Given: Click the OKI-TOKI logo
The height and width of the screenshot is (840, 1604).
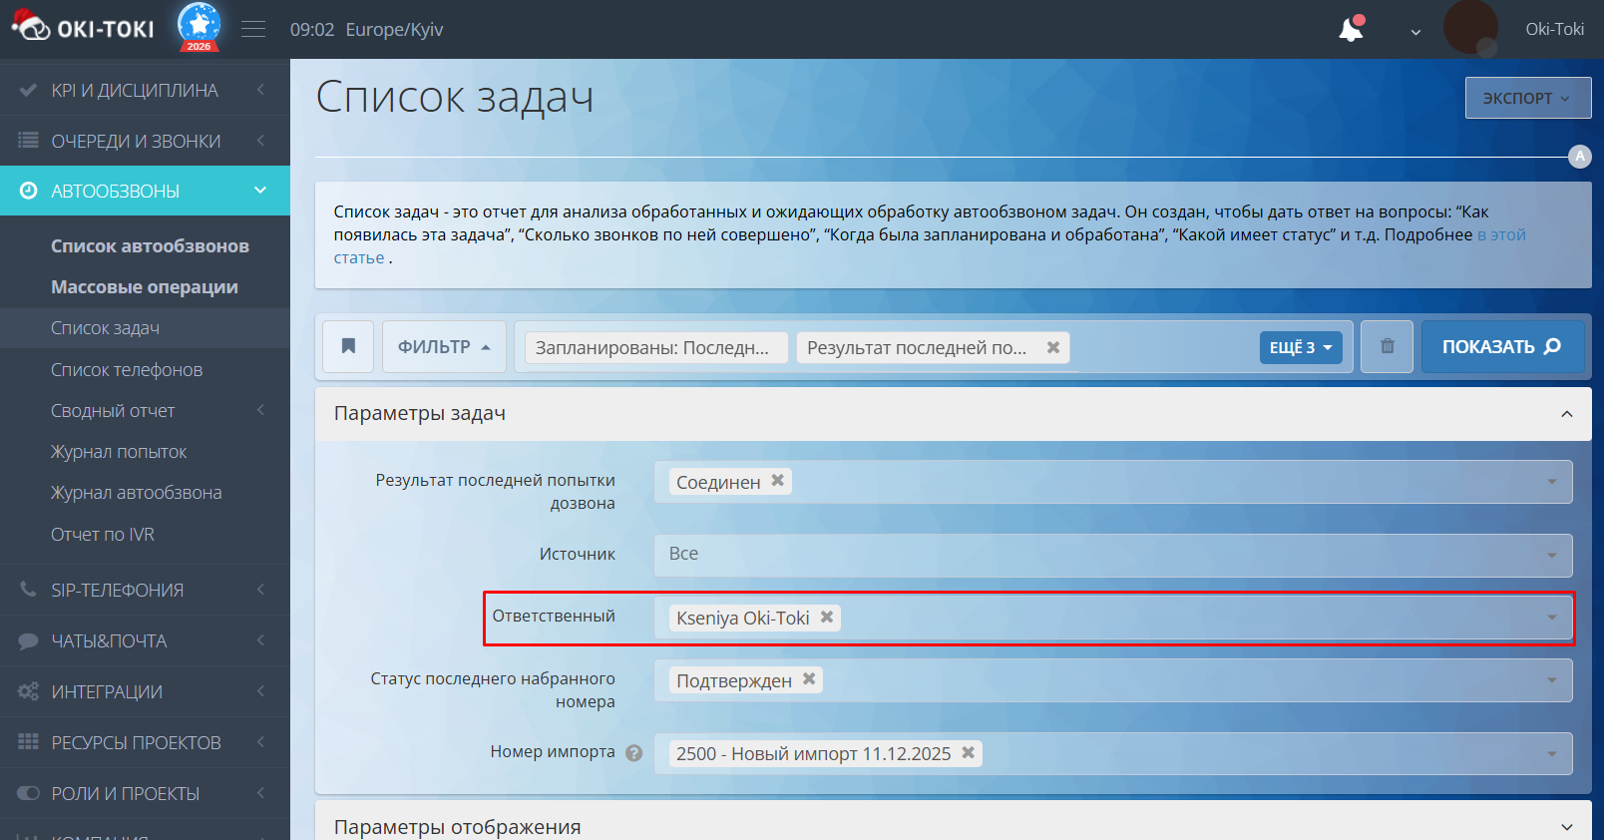Looking at the screenshot, I should [84, 28].
